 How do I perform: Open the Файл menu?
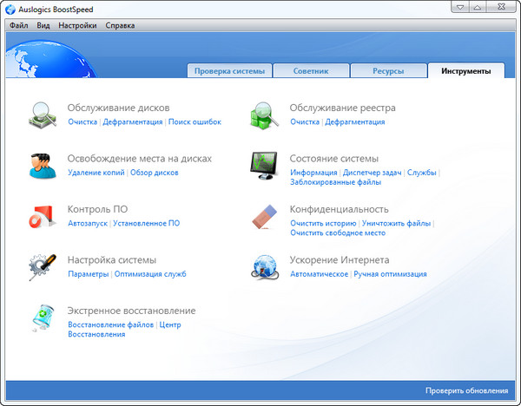point(19,26)
